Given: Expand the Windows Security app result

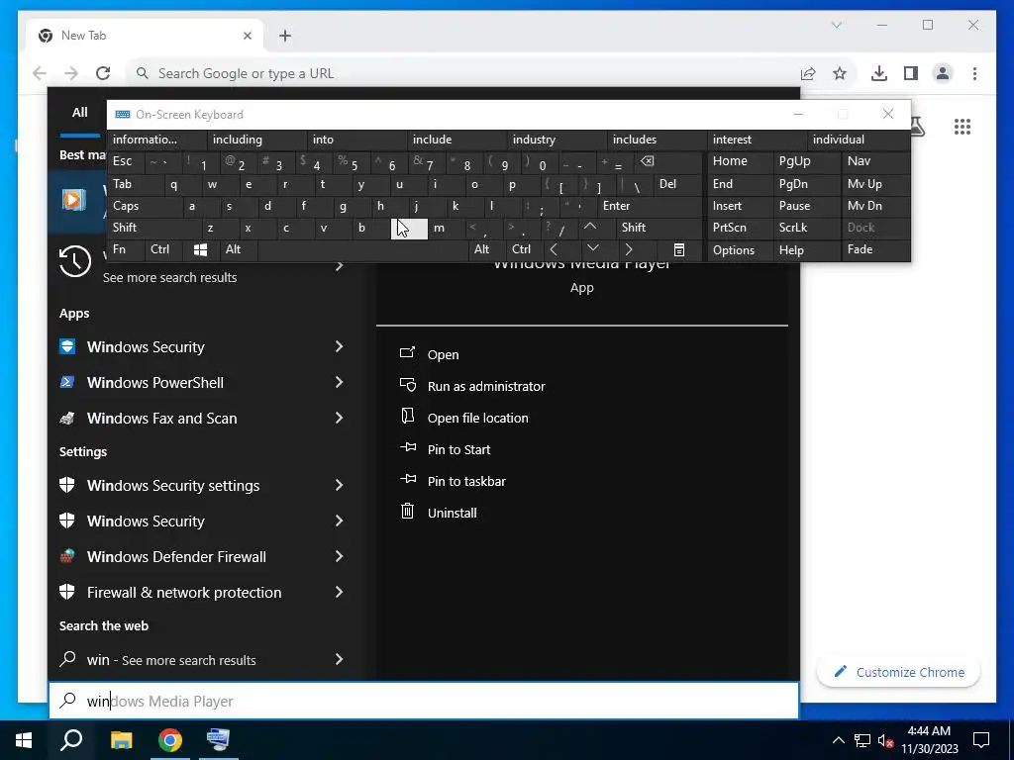Looking at the screenshot, I should point(339,347).
